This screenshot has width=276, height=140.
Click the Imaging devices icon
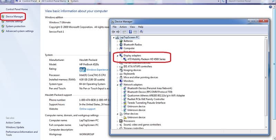click(121, 70)
